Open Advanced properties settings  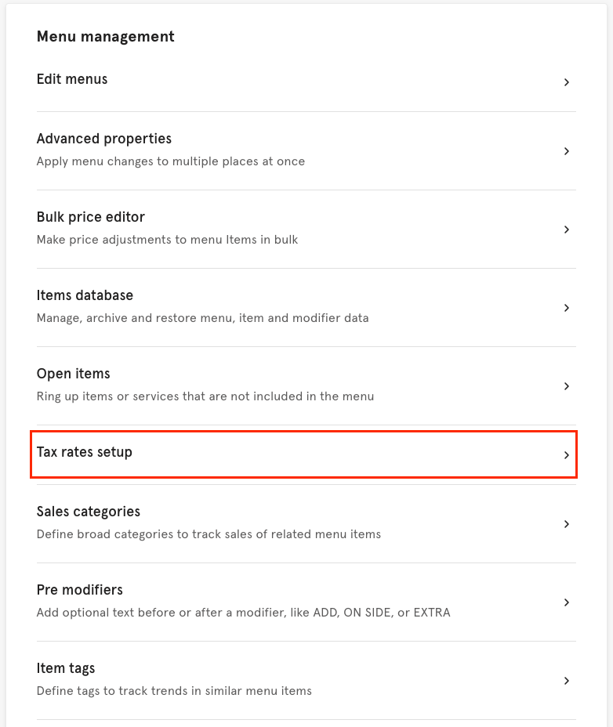(x=104, y=139)
